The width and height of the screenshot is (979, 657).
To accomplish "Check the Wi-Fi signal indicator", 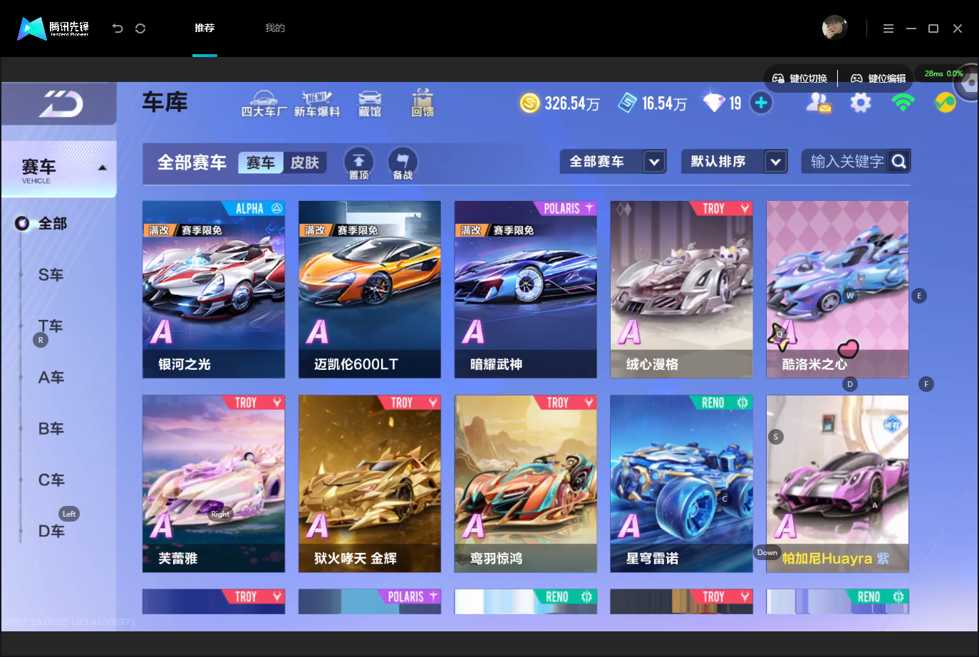I will coord(903,103).
